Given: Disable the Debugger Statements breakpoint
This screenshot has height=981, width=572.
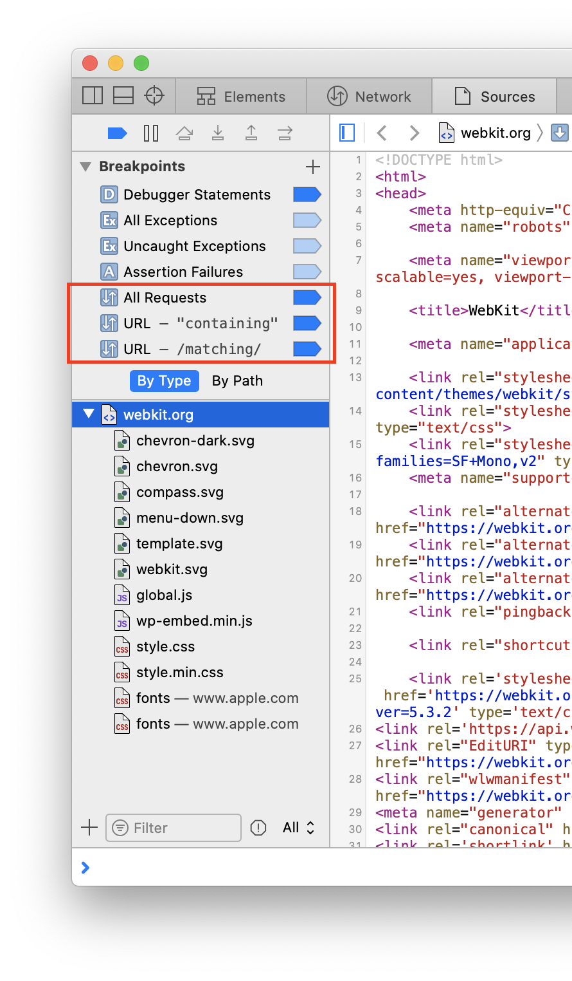Looking at the screenshot, I should tap(307, 194).
